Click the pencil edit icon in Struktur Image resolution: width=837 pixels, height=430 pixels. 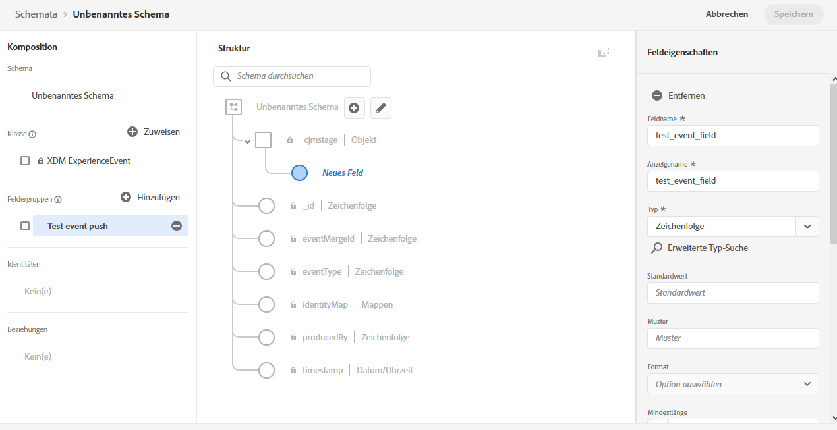pos(381,108)
